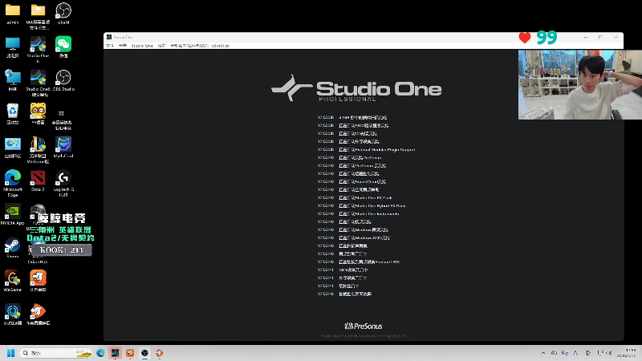Click the Studio One title bar app icon
This screenshot has height=361, width=642.
click(x=109, y=37)
